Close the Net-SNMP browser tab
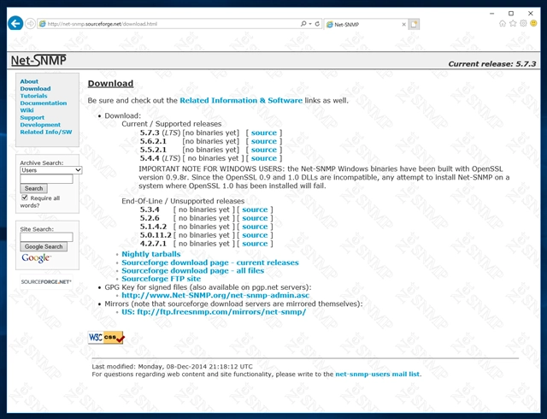Viewport: 547px width, 419px height. (x=403, y=25)
